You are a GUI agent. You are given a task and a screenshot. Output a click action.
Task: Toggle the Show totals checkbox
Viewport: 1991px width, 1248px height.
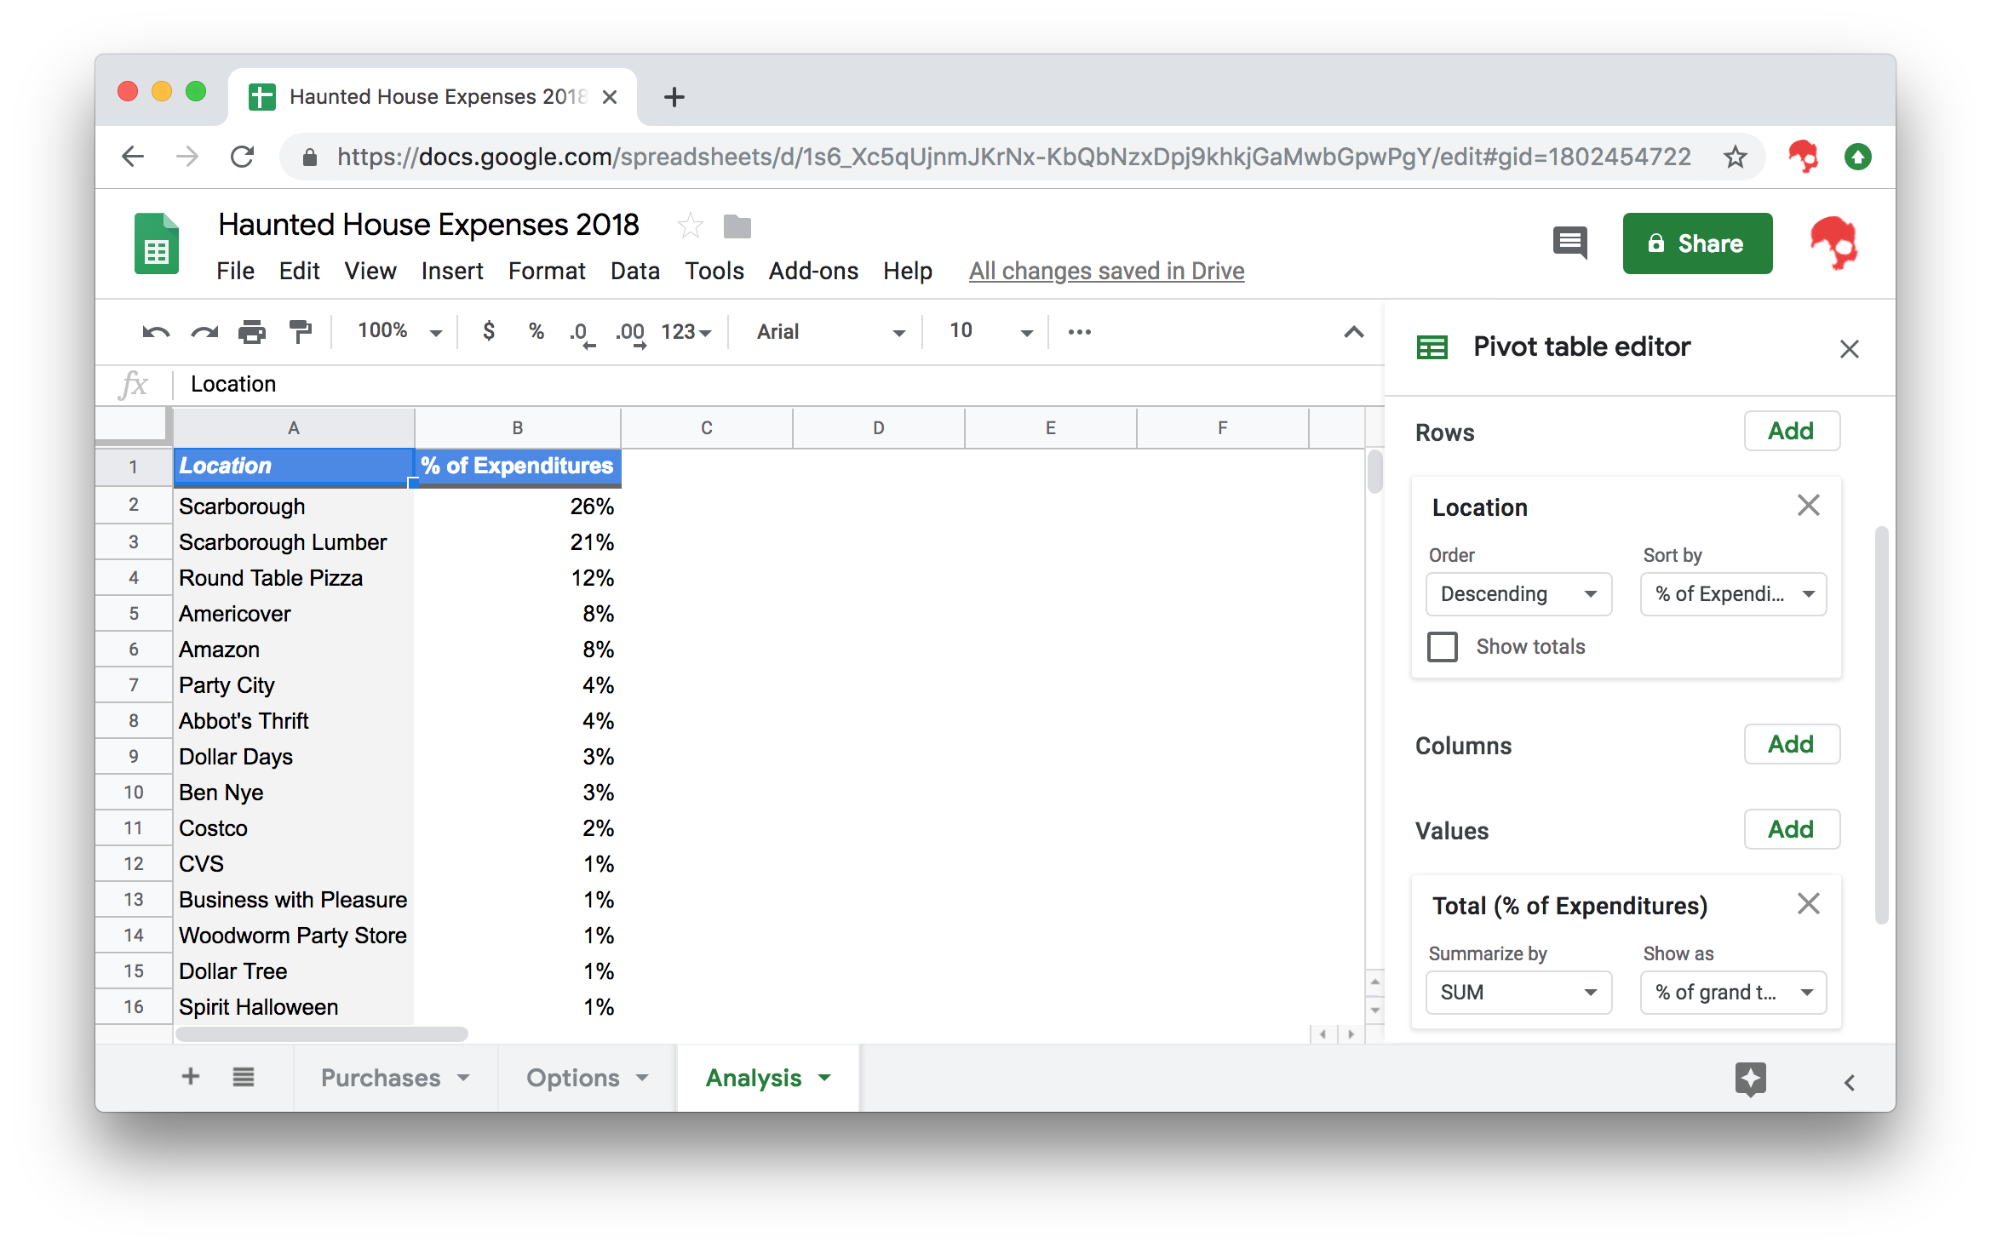click(x=1443, y=647)
